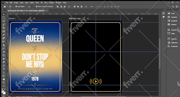The image size is (180, 97).
Task: Open the Paths panel
Action: coord(171,34)
